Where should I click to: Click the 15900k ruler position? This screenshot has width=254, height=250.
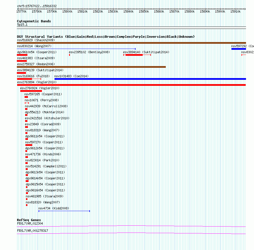pyautogui.click(x=220, y=11)
